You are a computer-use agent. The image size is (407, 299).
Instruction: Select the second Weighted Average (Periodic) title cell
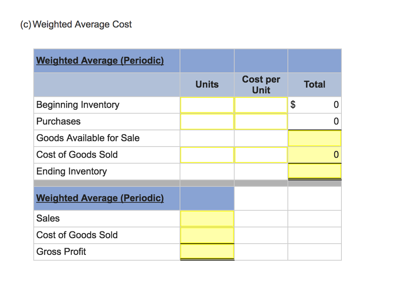pos(100,198)
